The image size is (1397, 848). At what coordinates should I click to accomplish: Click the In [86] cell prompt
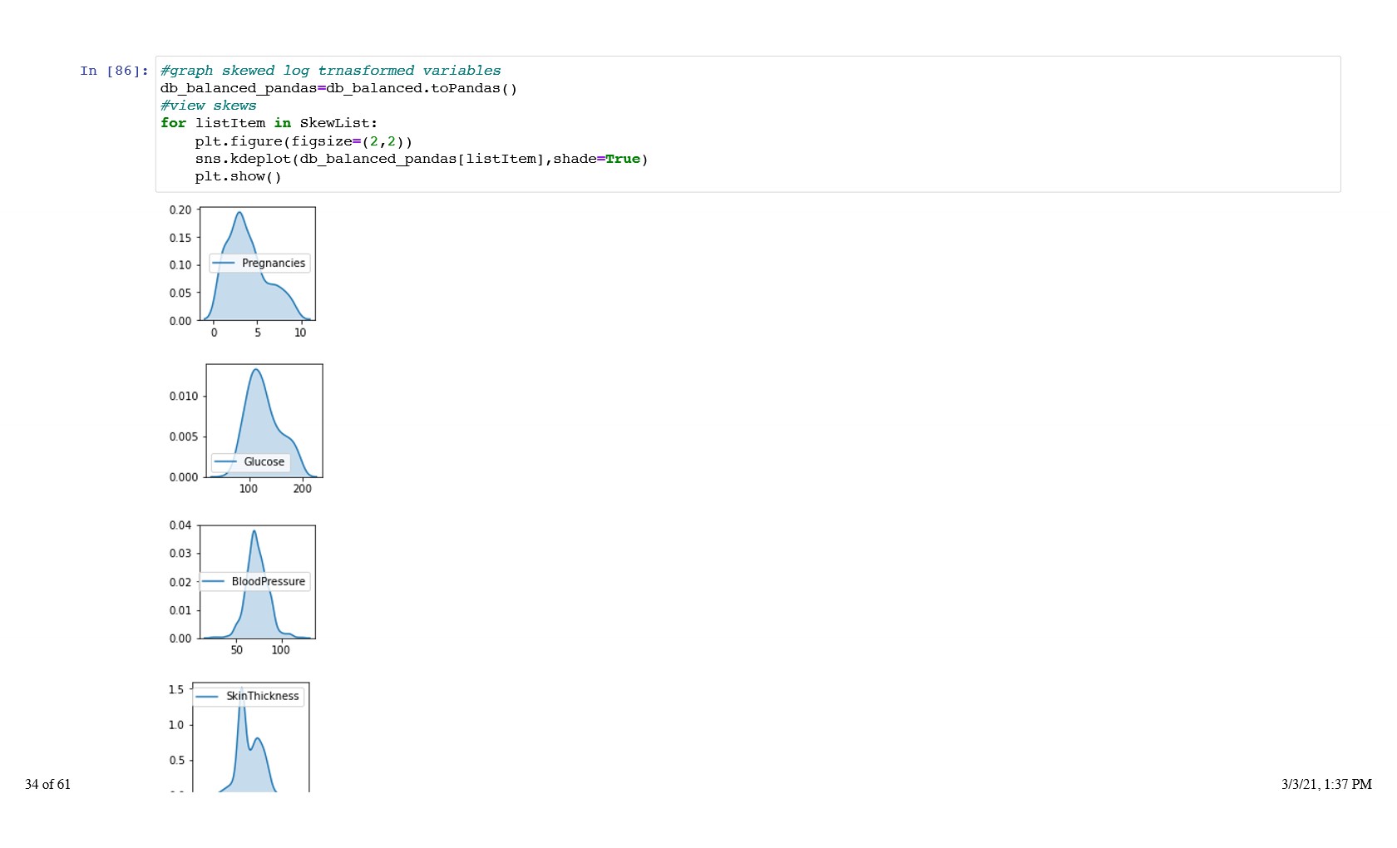point(114,71)
